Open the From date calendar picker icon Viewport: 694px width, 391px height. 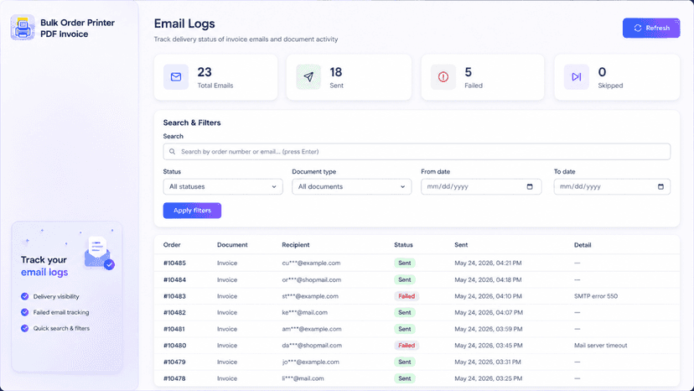(x=530, y=186)
